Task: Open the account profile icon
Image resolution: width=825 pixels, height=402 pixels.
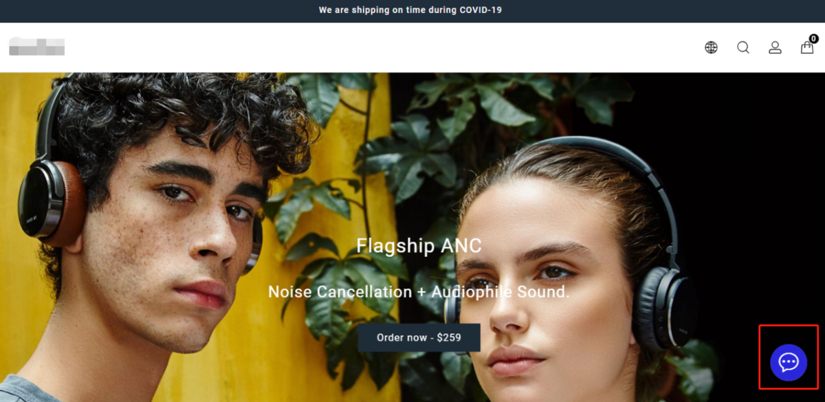Action: (x=775, y=47)
